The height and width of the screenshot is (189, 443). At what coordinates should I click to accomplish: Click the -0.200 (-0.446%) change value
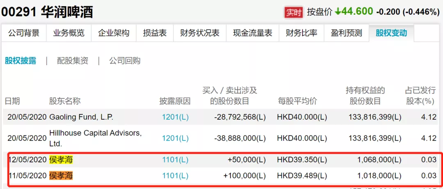tap(408, 12)
